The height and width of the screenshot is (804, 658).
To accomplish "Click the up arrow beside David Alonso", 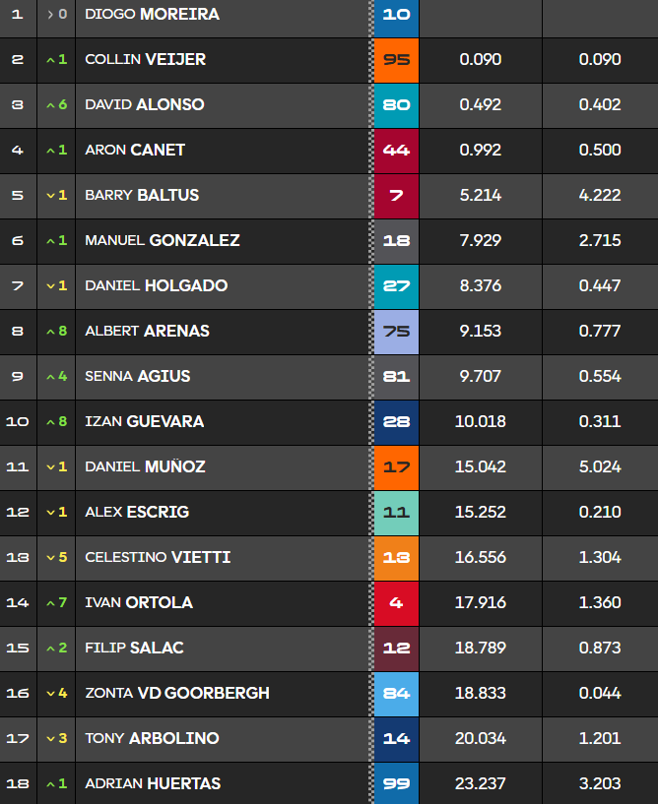I will (x=50, y=105).
